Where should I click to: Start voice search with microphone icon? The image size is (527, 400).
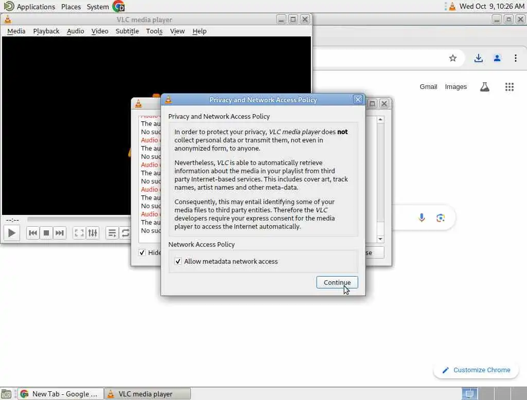(x=421, y=217)
